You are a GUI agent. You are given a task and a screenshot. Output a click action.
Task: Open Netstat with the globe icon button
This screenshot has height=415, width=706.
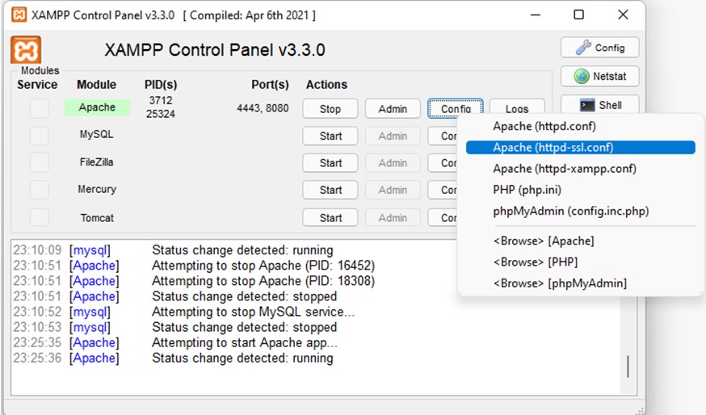pyautogui.click(x=599, y=76)
